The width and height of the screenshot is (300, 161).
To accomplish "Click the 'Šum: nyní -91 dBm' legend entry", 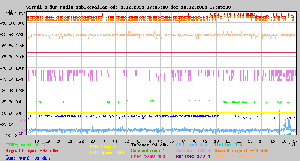I will pos(28,158).
